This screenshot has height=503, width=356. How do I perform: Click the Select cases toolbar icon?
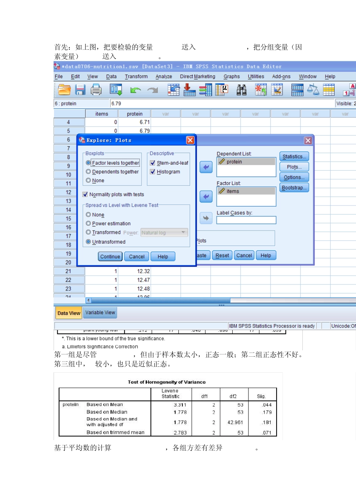(329, 90)
